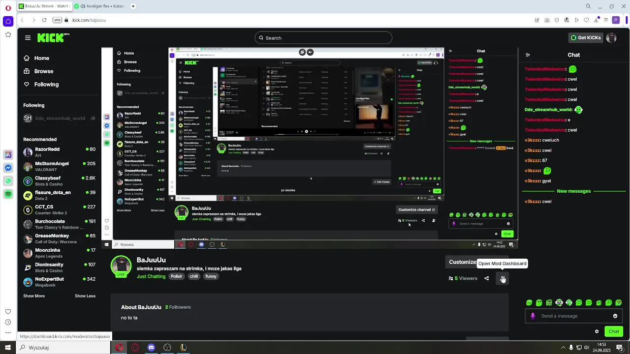
Task: Open the user avatar profile menu
Action: click(611, 38)
